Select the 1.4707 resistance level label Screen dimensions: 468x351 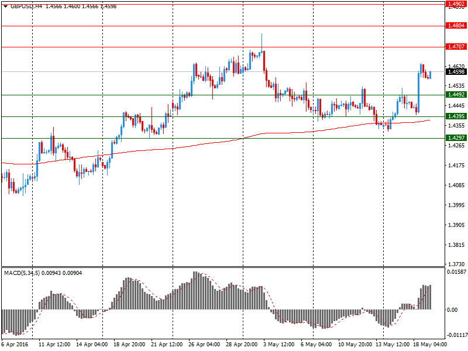(456, 47)
